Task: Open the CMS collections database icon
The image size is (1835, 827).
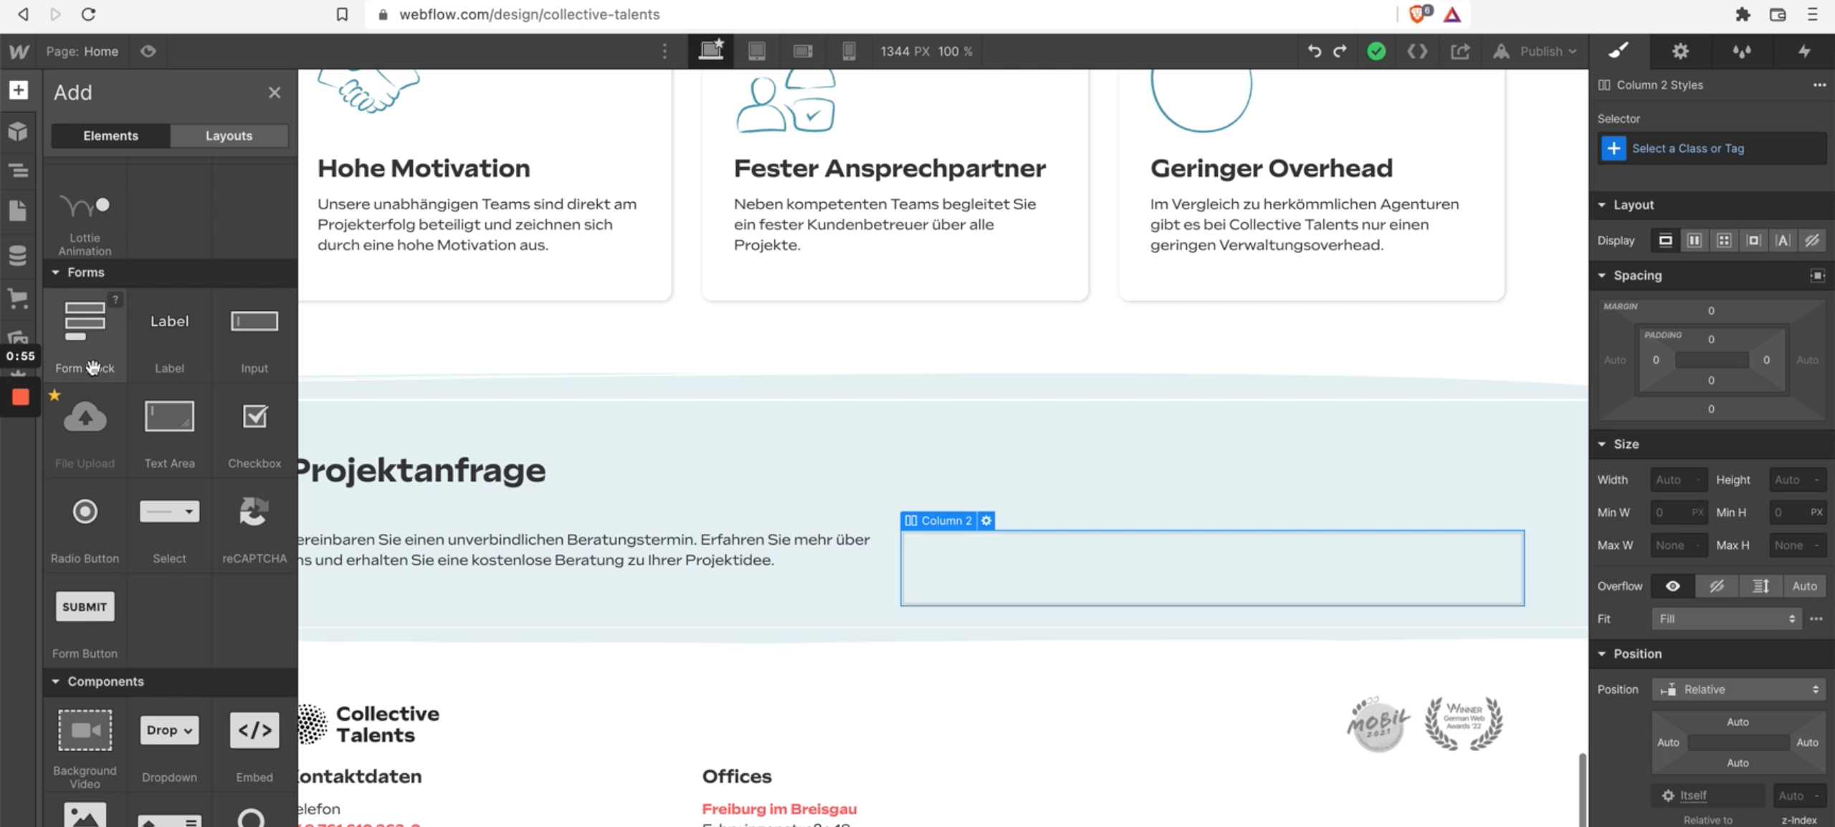Action: [x=18, y=254]
